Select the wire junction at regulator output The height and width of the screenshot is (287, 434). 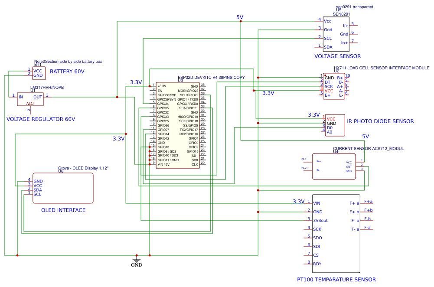click(117, 97)
